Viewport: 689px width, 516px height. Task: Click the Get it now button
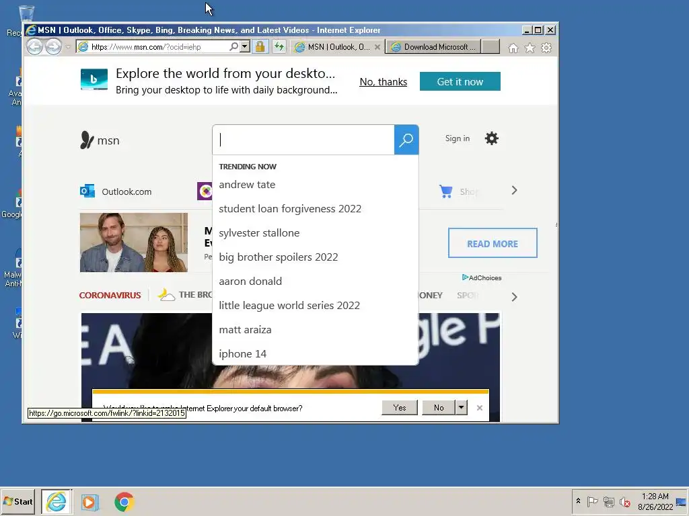[x=460, y=81]
